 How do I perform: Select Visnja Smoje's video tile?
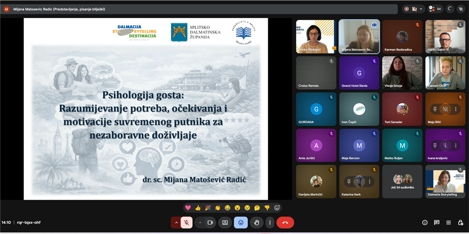pos(402,73)
